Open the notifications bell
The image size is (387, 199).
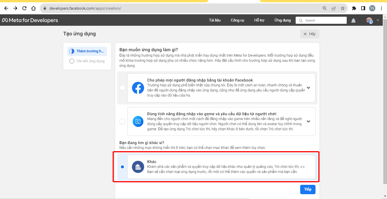(x=353, y=20)
